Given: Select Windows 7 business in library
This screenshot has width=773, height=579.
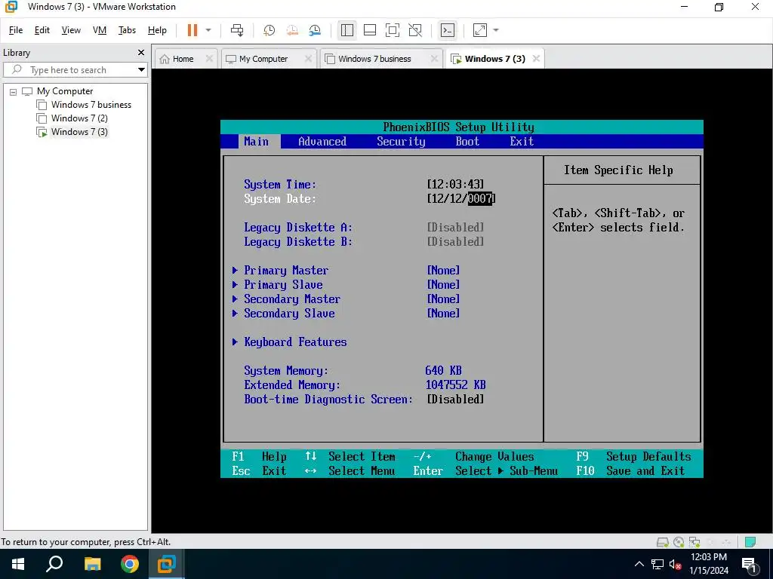Looking at the screenshot, I should click(91, 104).
